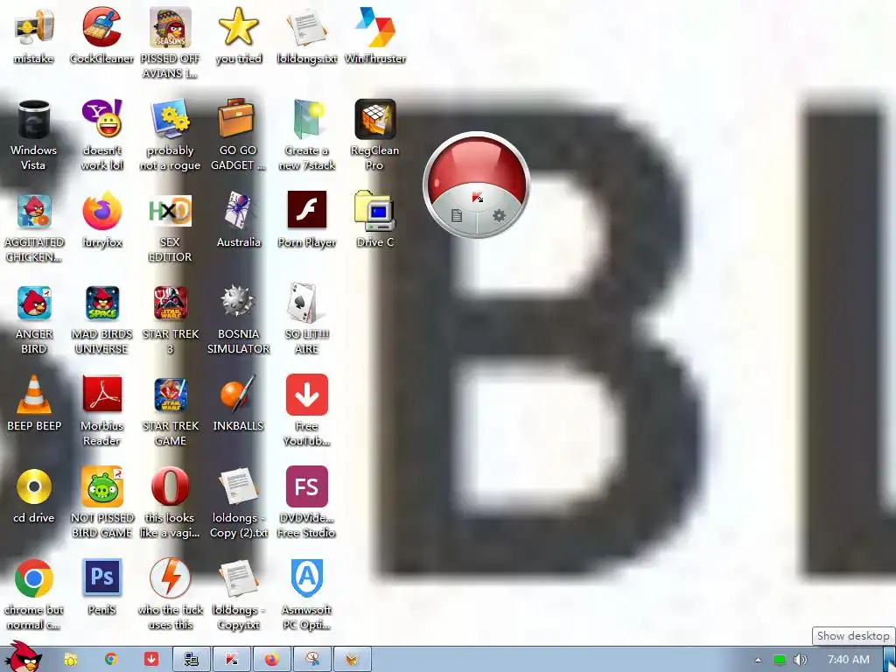The image size is (896, 672).
Task: Open the 'chrome but normal c...' desktop shortcut
Action: point(34,578)
